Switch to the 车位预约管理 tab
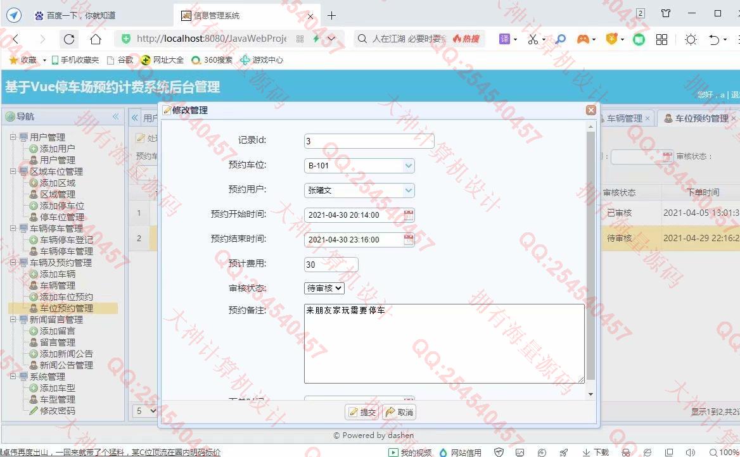Viewport: 740px width, 457px height. (701, 118)
